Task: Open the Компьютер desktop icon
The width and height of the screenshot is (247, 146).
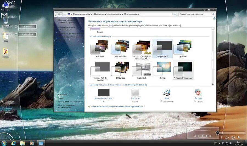Action: point(6,6)
